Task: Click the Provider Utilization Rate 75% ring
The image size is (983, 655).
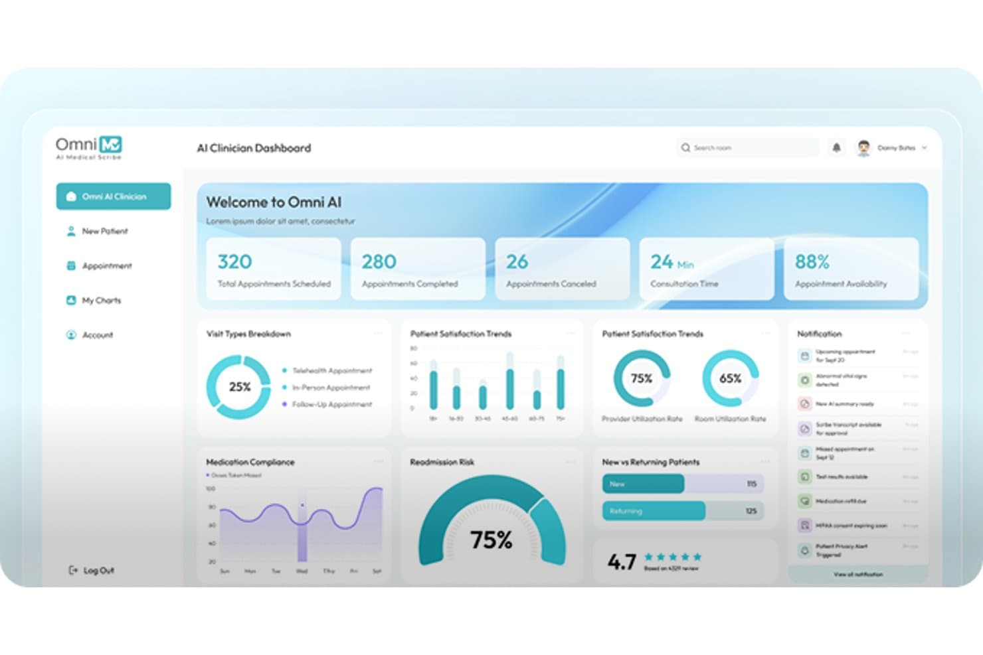Action: coord(642,379)
